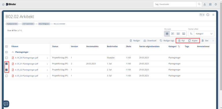Check the 4. 05_03 Plantegninger.pdf checkbox
This screenshot has width=222, height=109.
coord(6,76)
